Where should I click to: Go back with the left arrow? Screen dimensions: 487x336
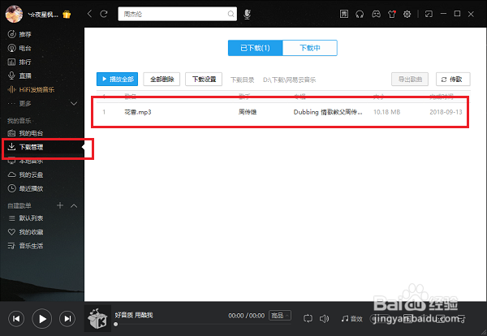89,14
